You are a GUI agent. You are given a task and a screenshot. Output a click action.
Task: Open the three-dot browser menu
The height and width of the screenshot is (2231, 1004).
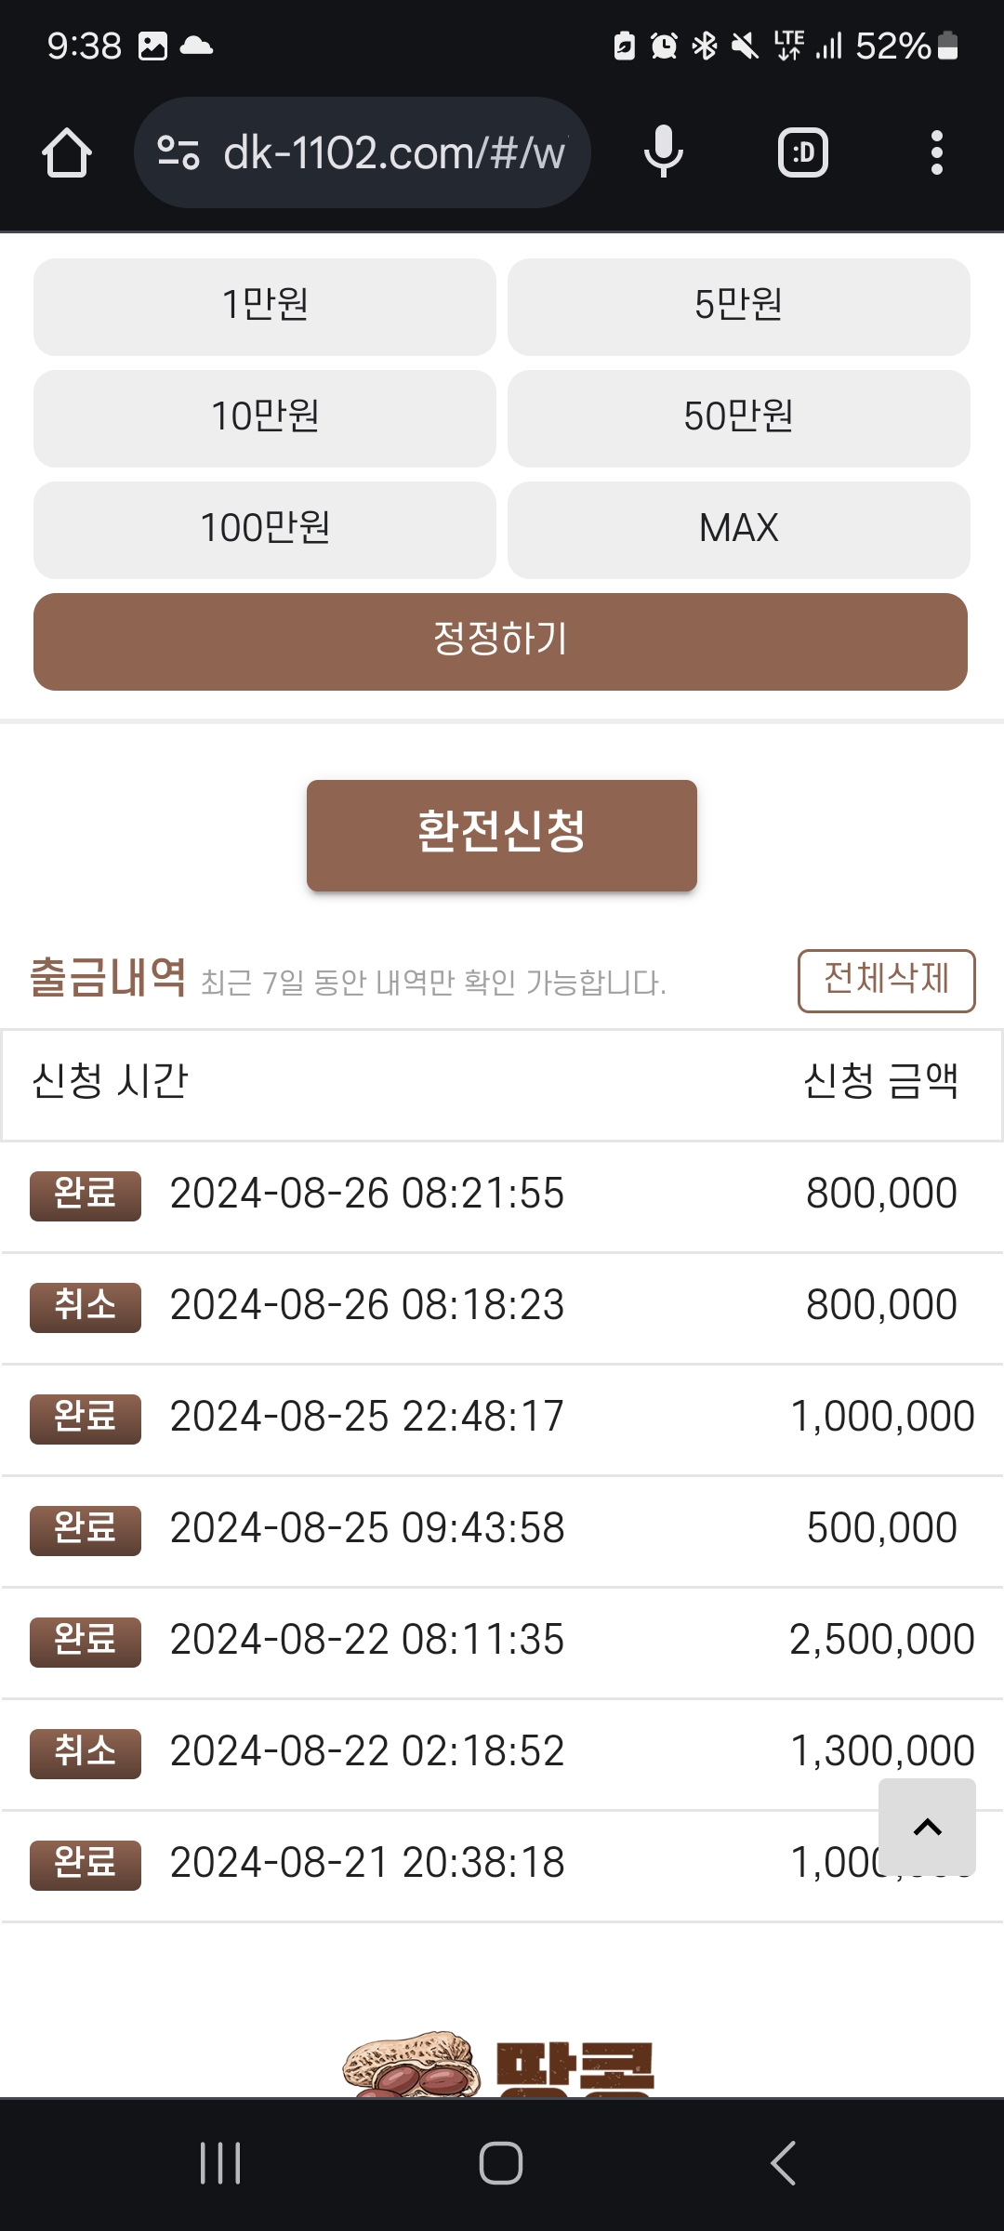[x=936, y=152]
